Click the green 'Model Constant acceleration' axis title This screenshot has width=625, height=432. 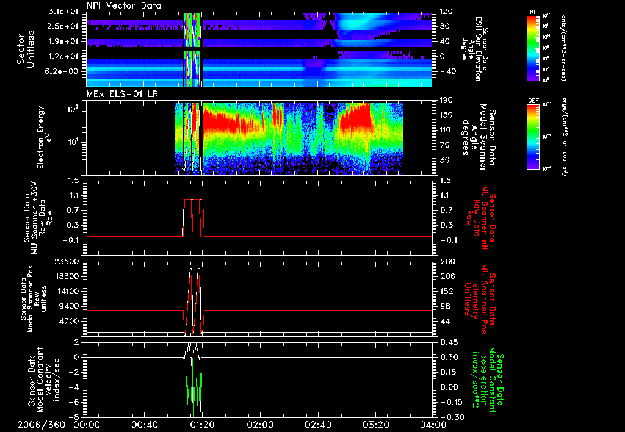[487, 378]
